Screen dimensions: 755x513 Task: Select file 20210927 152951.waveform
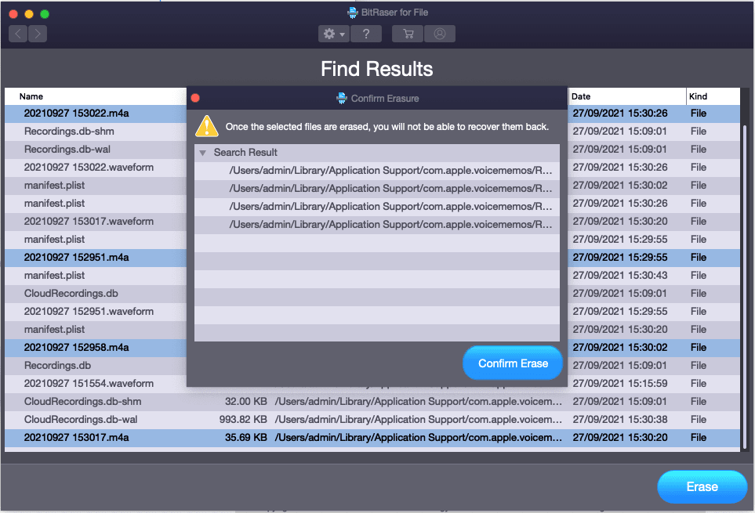[x=89, y=312]
